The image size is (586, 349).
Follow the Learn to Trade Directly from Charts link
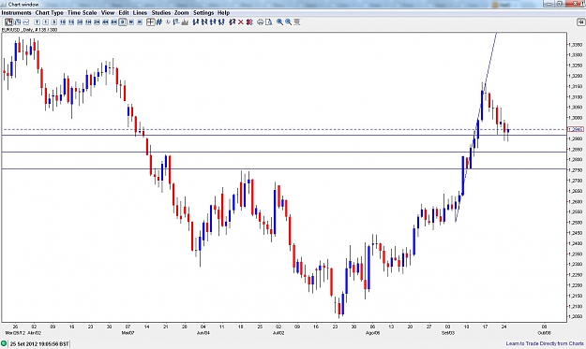click(x=545, y=343)
